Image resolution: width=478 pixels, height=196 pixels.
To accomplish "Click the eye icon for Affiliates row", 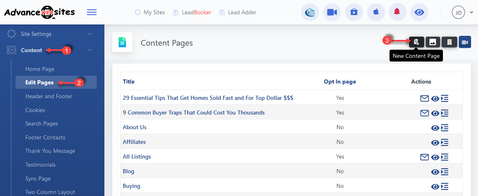I will coord(435,142).
